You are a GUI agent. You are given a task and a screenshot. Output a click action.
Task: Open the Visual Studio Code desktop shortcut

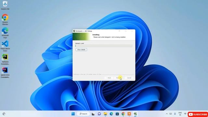[5, 46]
